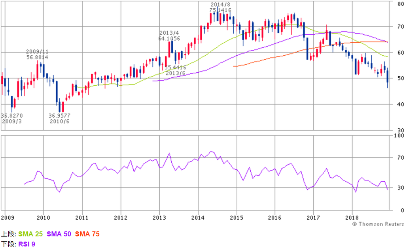Click the 2011 x-axis year label

point(82,218)
